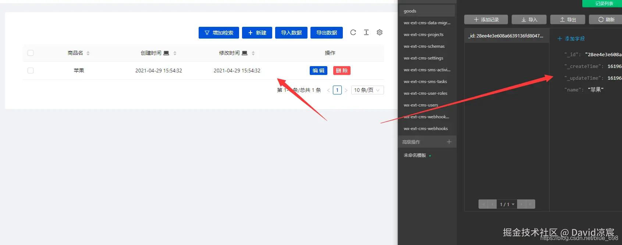Screen dimensions: 622x245
Task: Jump to first record page in database panel
Action: click(x=483, y=204)
